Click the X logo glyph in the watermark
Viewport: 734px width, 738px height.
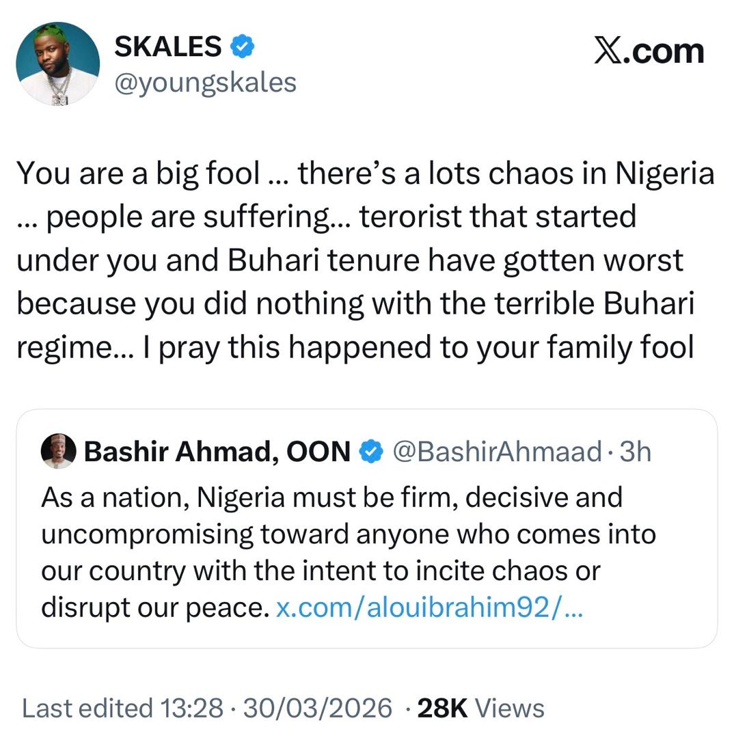click(x=608, y=51)
